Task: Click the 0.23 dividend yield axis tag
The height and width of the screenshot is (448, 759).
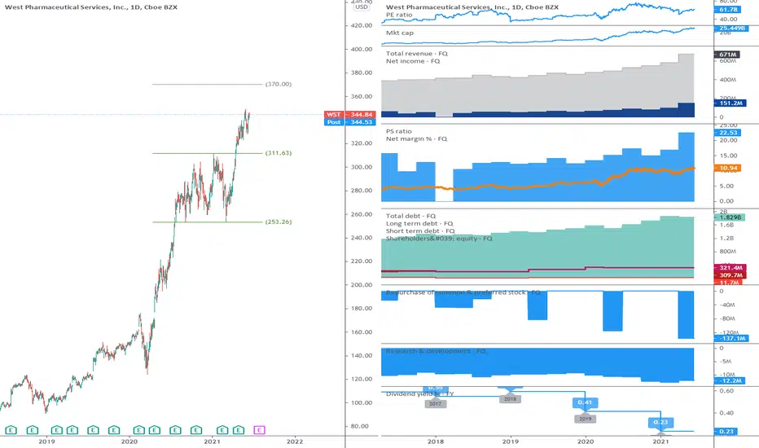Action: [x=726, y=432]
